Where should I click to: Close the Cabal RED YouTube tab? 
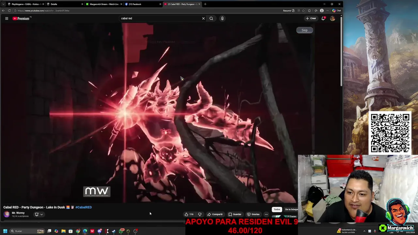coord(200,4)
